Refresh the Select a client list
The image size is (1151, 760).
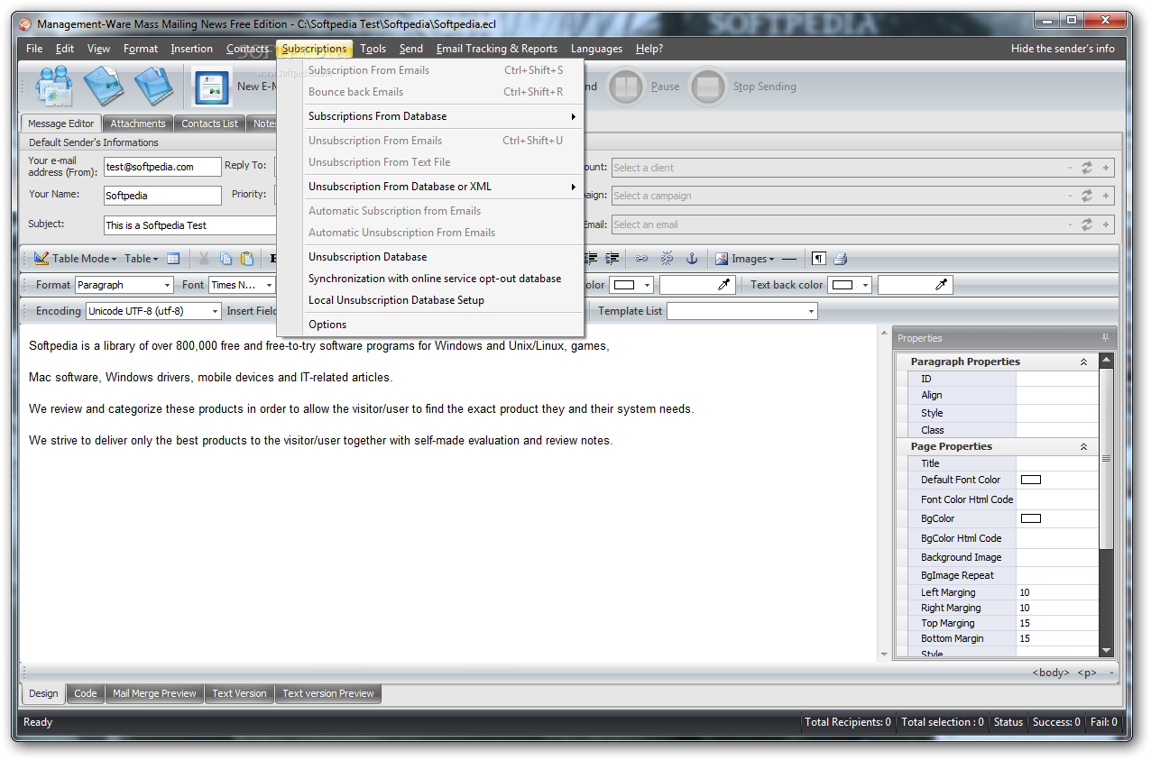1087,168
